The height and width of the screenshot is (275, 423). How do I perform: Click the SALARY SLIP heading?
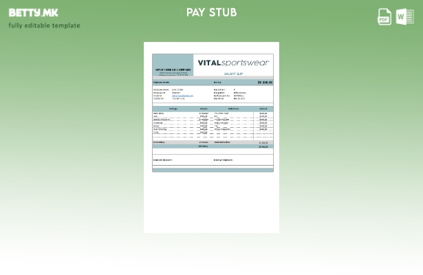pos(233,74)
